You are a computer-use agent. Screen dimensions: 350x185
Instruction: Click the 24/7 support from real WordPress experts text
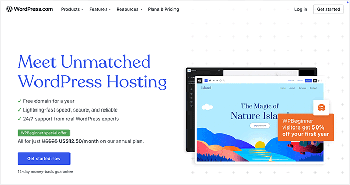[x=71, y=119]
